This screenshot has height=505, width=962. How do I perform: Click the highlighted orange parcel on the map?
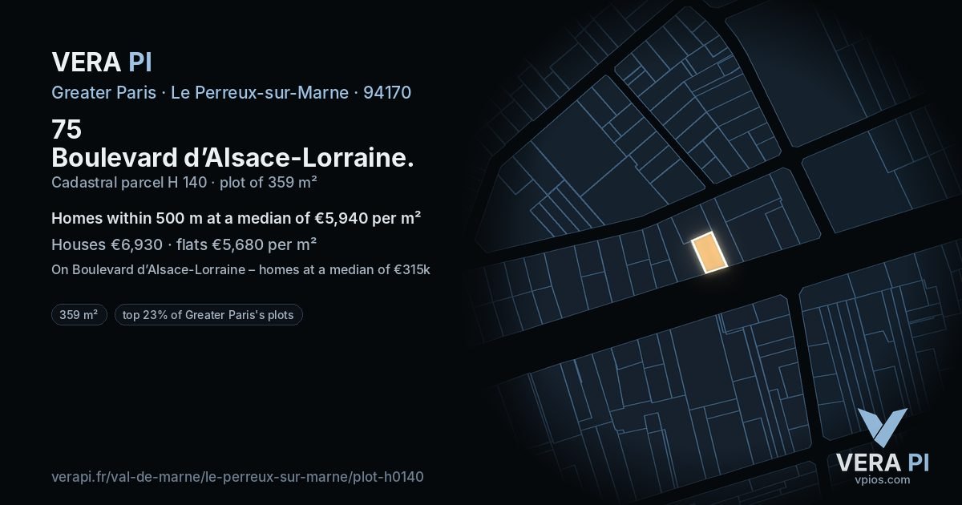point(709,252)
